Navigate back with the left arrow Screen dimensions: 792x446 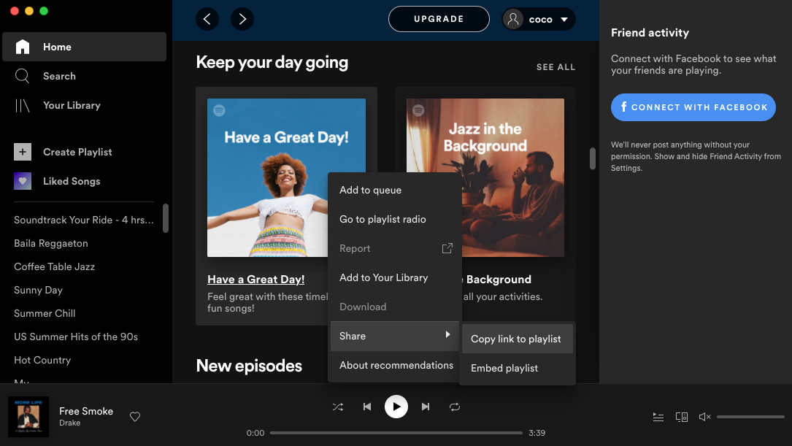point(207,19)
